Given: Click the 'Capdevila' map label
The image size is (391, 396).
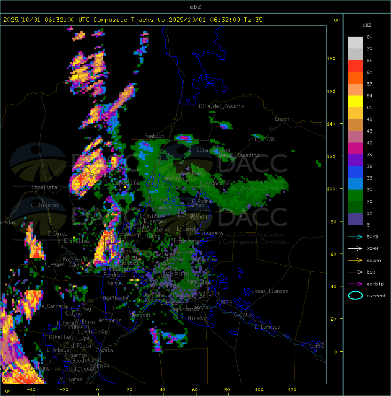Looking at the screenshot, I should pyautogui.click(x=126, y=183).
